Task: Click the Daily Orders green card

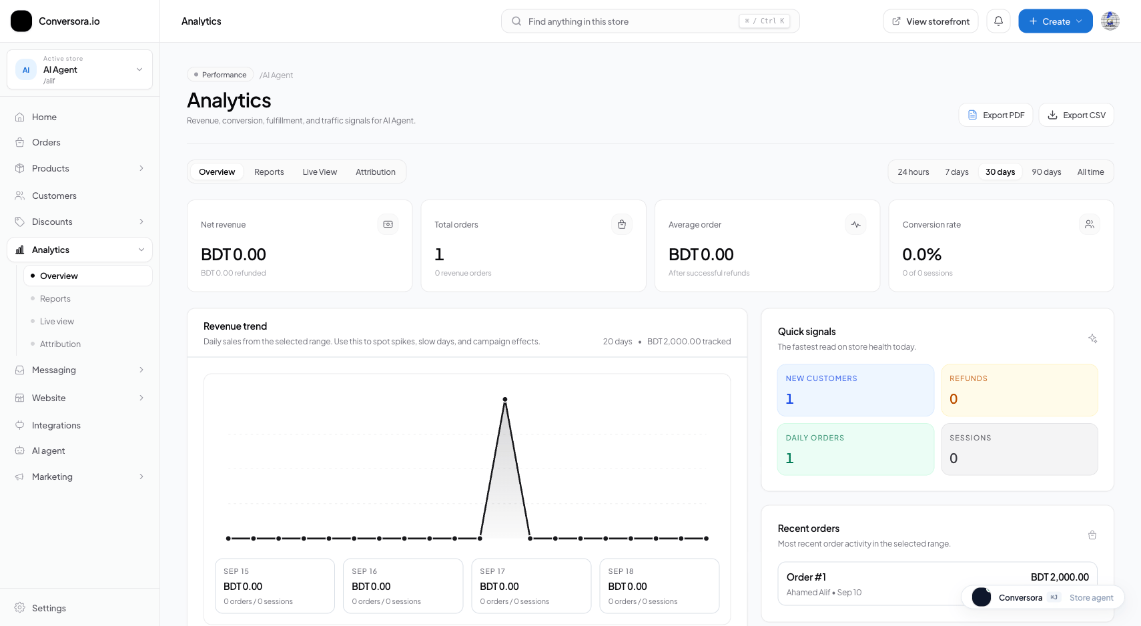Action: (855, 449)
